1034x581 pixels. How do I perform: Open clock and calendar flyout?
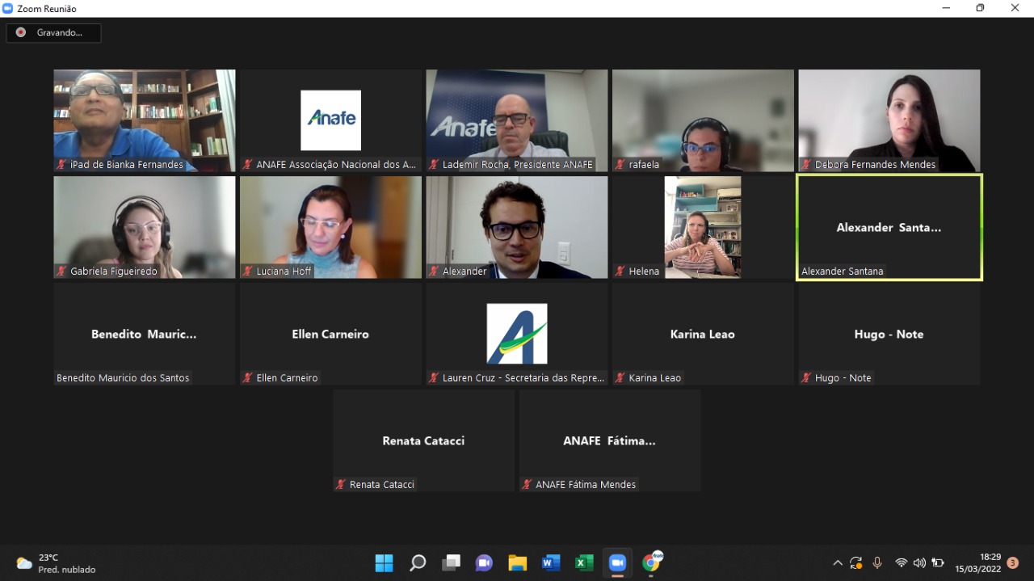978,563
